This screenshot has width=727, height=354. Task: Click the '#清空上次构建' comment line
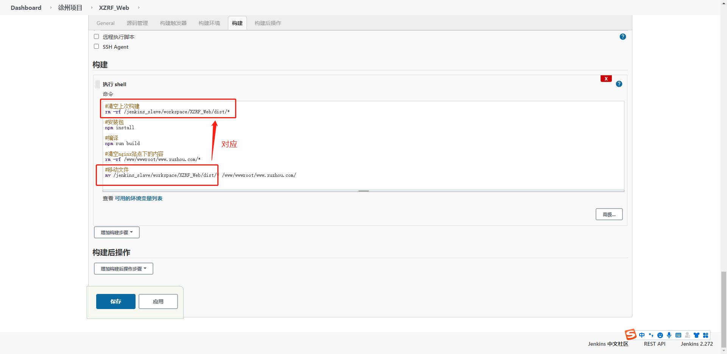coord(122,106)
